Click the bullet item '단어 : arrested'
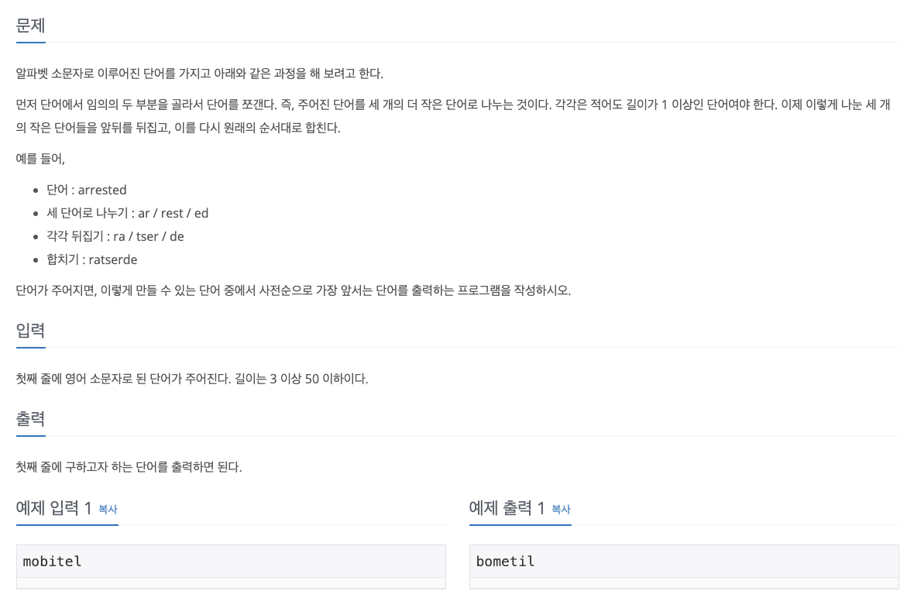The image size is (914, 601). point(86,190)
